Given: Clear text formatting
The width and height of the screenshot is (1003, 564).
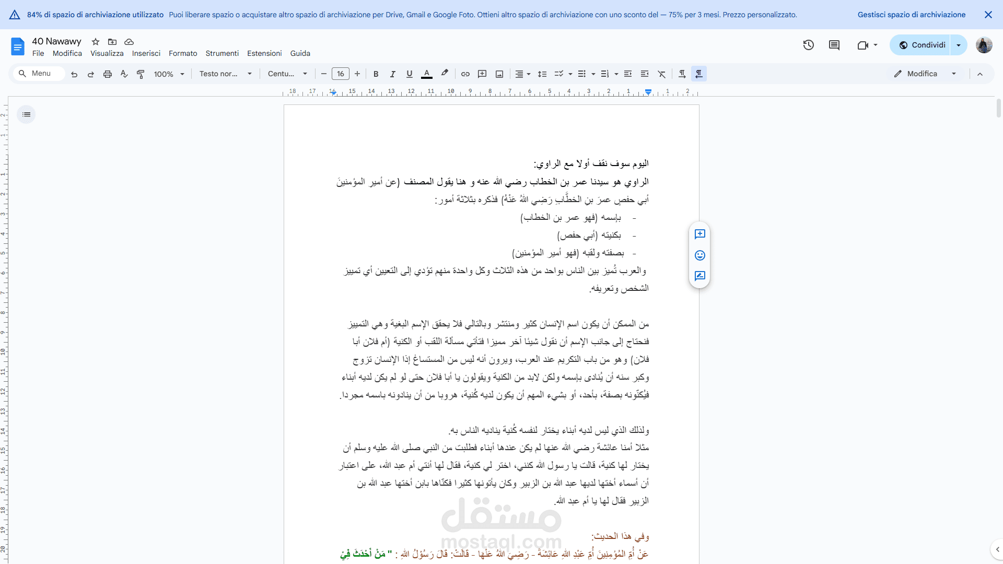Looking at the screenshot, I should (x=662, y=74).
